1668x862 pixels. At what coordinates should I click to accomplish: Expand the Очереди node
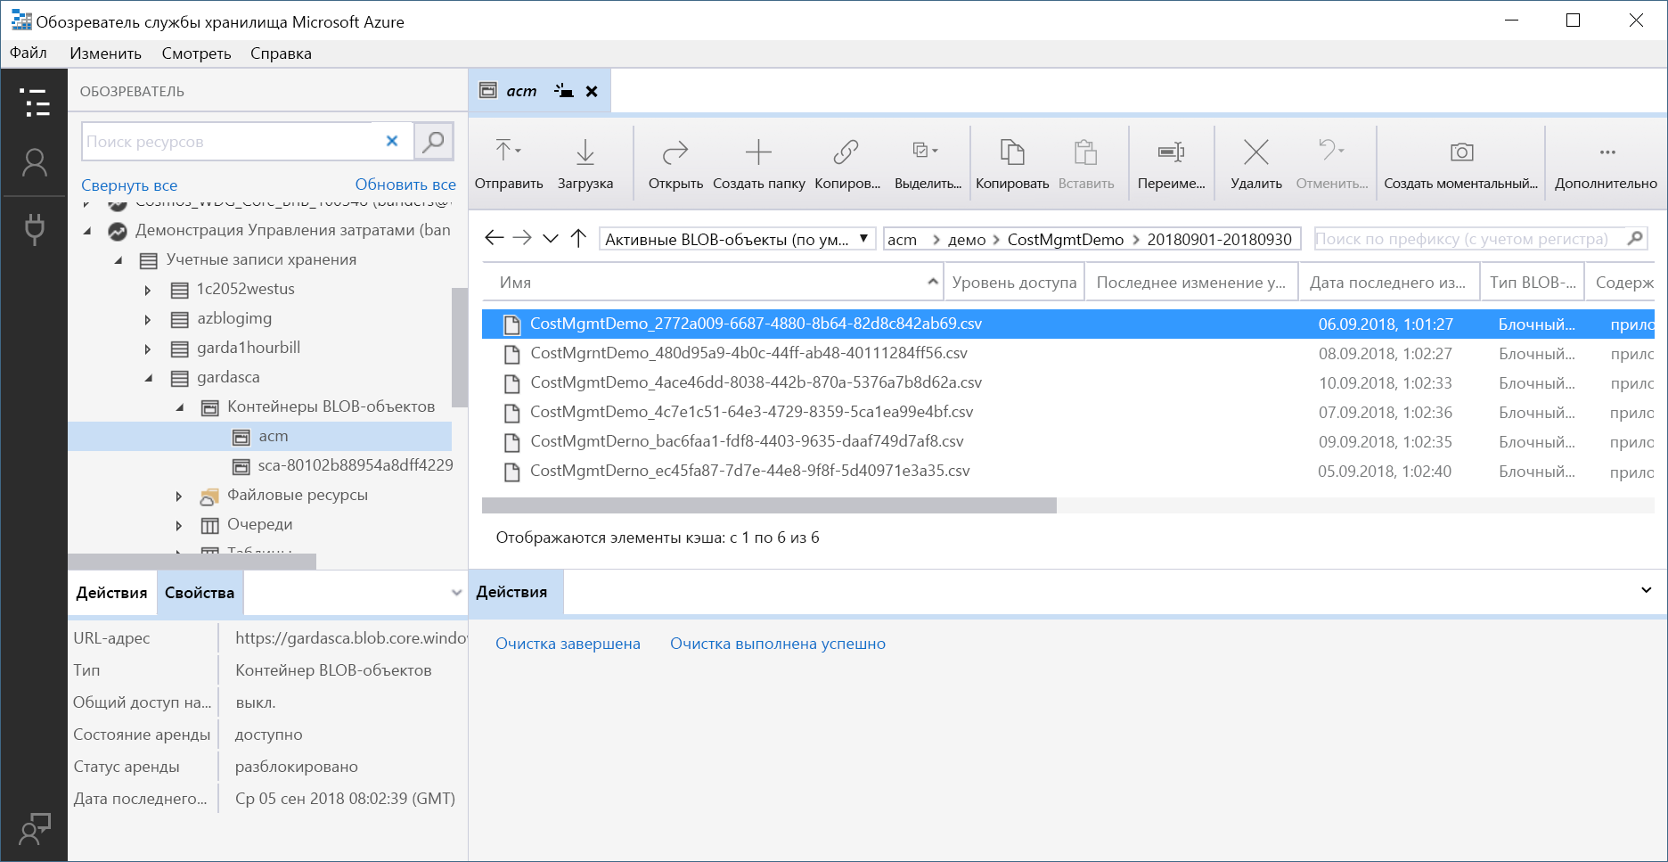point(179,525)
